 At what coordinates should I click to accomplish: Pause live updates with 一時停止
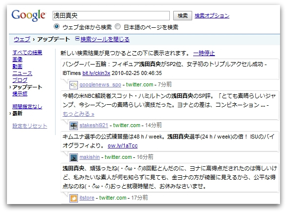(x=204, y=53)
